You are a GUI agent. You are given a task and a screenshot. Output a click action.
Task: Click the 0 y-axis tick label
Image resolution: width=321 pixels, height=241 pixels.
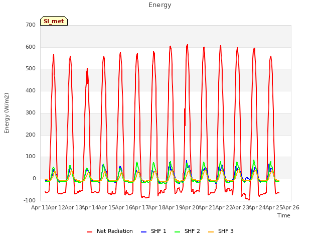(34, 179)
